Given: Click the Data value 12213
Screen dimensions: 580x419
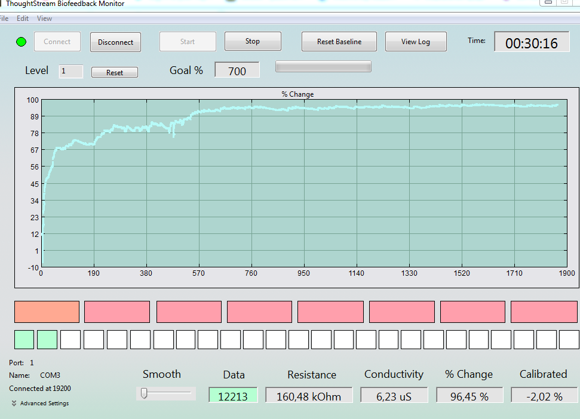Looking at the screenshot, I should tap(233, 396).
